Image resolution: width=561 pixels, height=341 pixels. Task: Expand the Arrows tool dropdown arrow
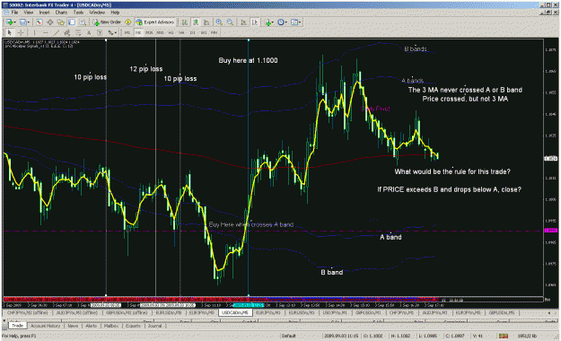(116, 32)
